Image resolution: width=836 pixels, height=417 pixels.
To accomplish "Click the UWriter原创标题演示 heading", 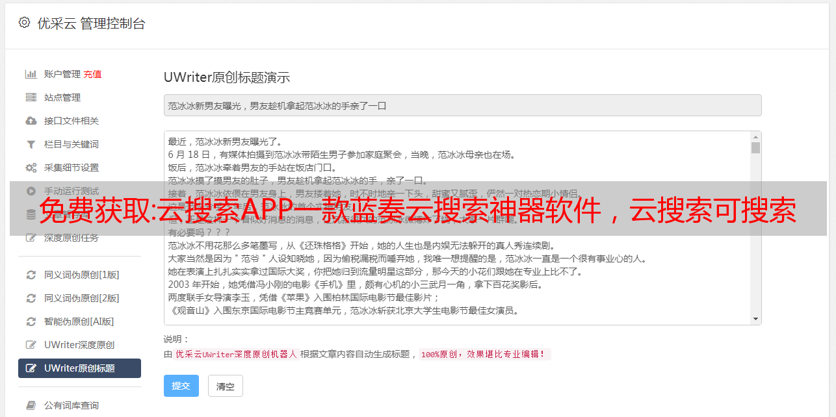I will [x=227, y=77].
